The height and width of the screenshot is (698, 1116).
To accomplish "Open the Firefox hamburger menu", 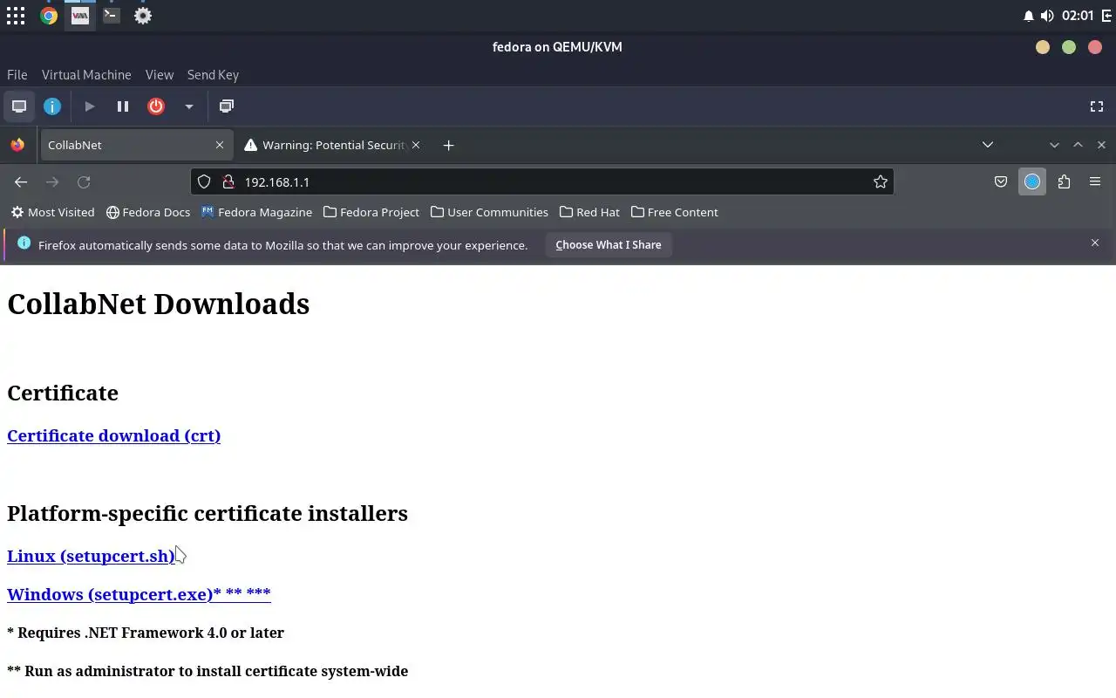I will (x=1095, y=181).
